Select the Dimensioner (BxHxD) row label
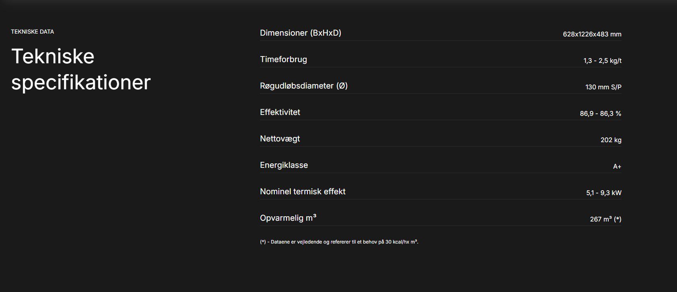The height and width of the screenshot is (292, 677). (x=300, y=33)
